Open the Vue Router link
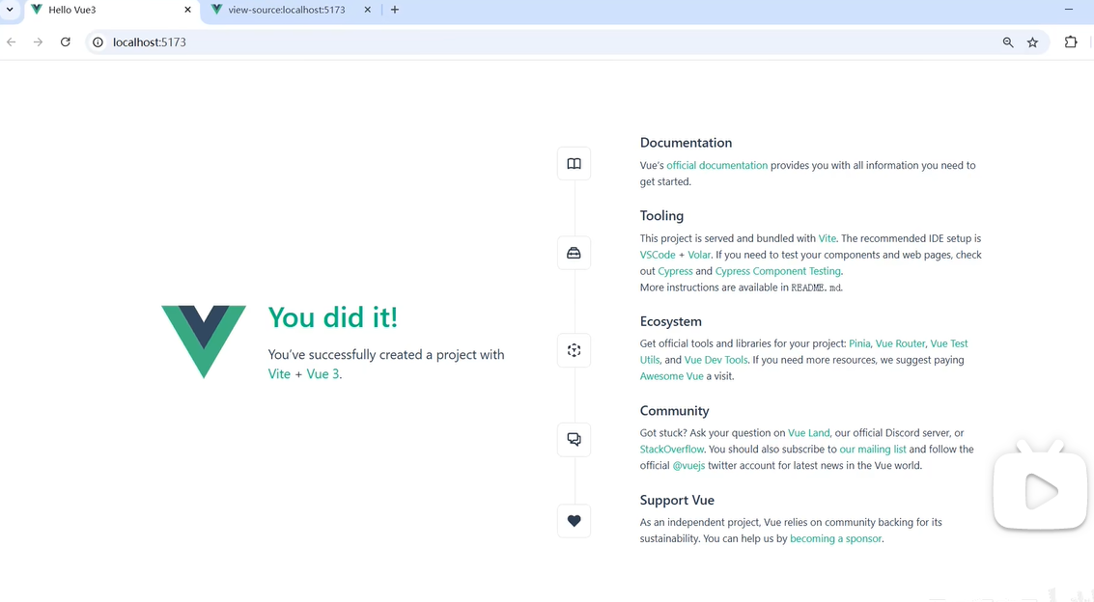Screen dimensions: 1094x602 [900, 343]
